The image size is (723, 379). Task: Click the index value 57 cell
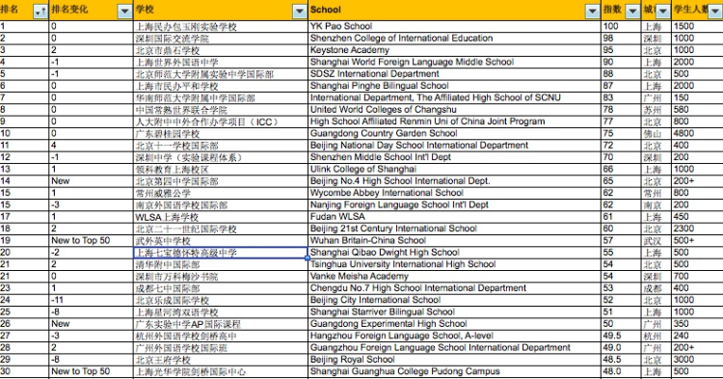click(x=621, y=241)
